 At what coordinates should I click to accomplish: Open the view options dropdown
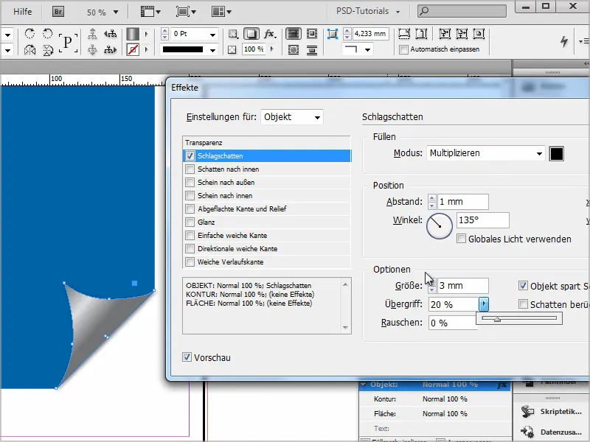[150, 12]
